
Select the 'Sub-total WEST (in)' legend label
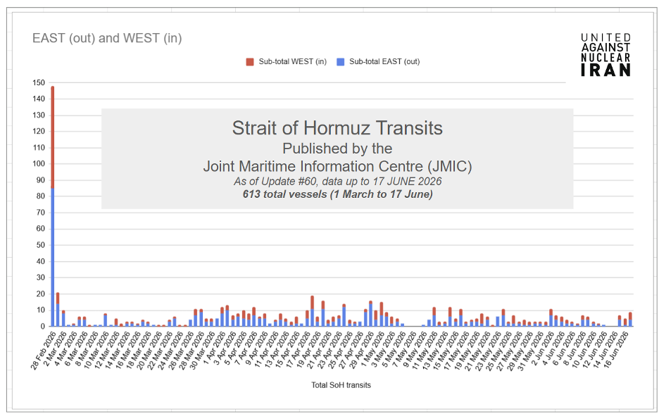point(292,62)
